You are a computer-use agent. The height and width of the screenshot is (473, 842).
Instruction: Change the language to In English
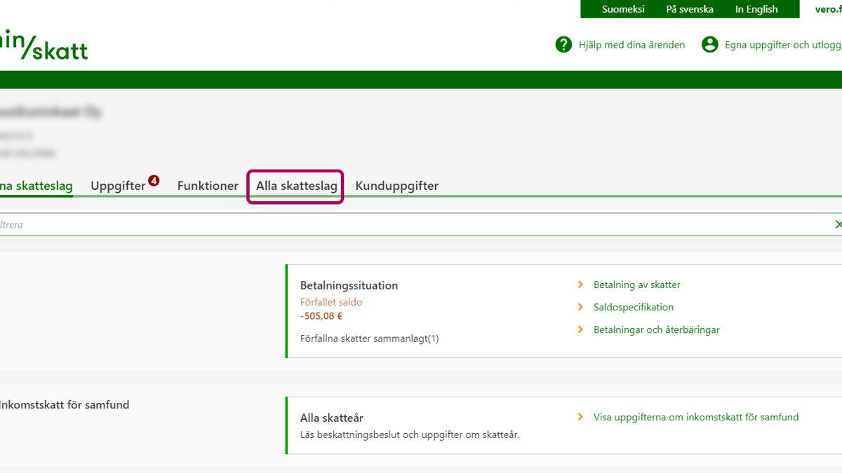pyautogui.click(x=756, y=9)
